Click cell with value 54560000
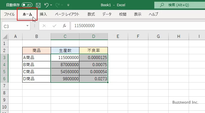This screenshot has height=113, width=205. (65, 72)
